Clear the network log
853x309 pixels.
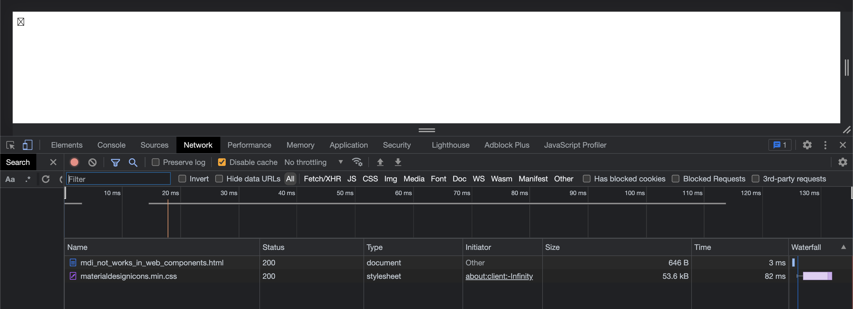[x=92, y=162]
